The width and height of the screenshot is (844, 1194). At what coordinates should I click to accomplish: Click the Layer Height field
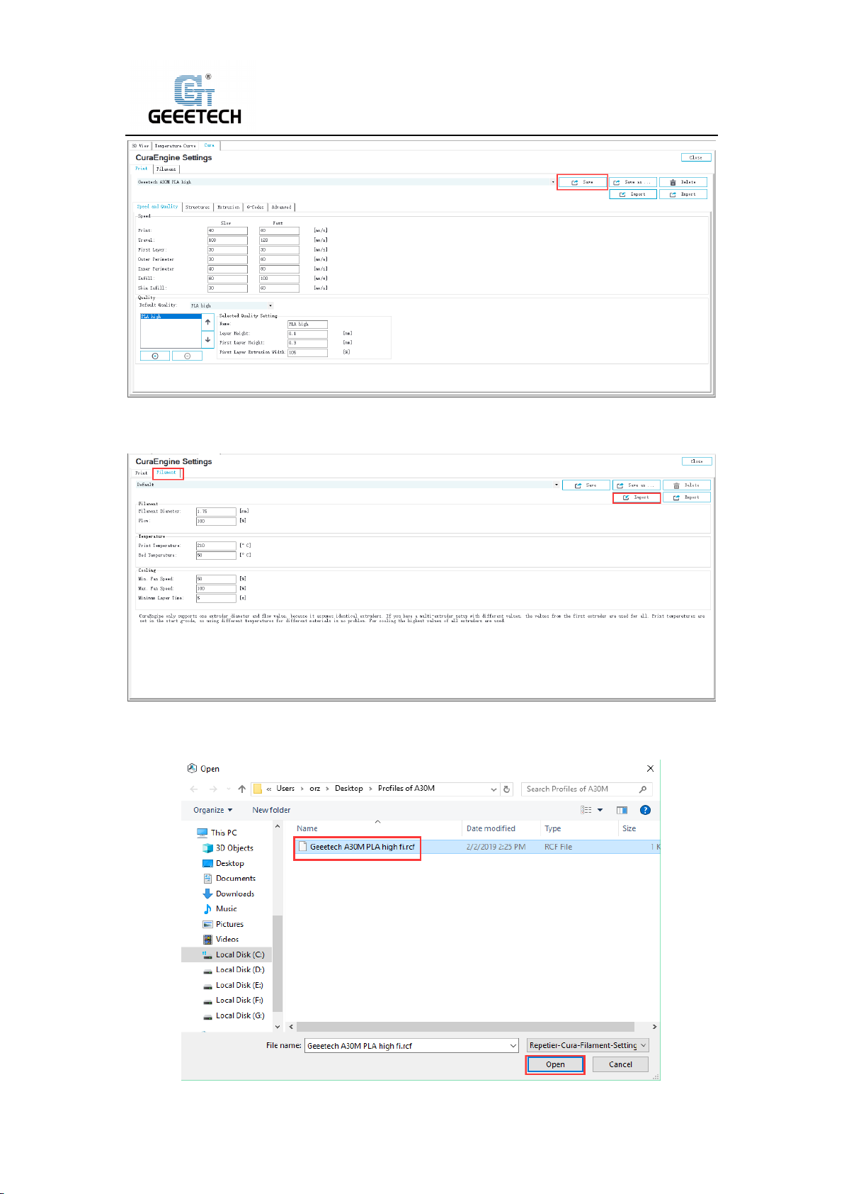(307, 333)
